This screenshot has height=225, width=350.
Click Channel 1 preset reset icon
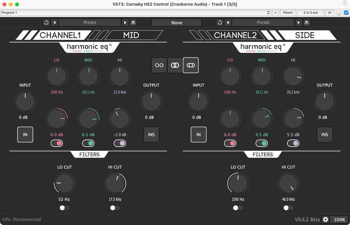point(47,22)
